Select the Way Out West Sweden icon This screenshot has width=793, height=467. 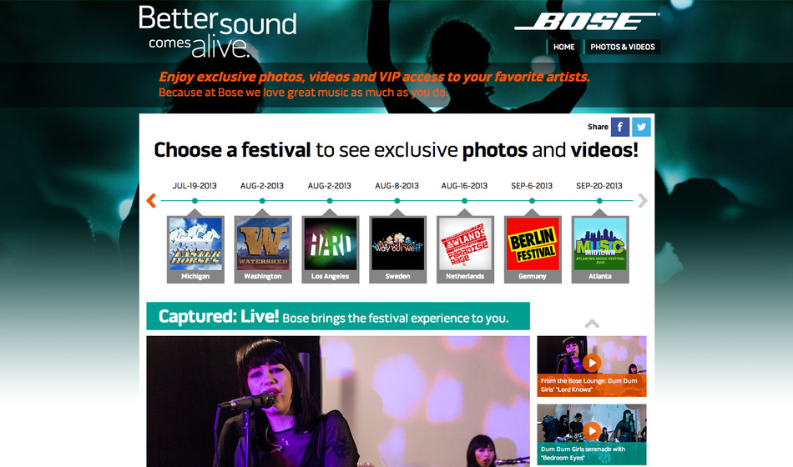click(397, 249)
